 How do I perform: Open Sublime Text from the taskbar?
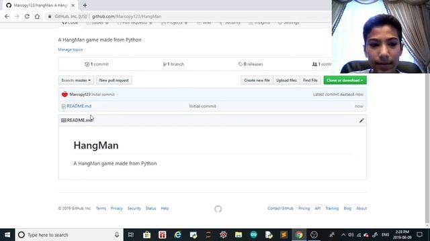tap(284, 235)
